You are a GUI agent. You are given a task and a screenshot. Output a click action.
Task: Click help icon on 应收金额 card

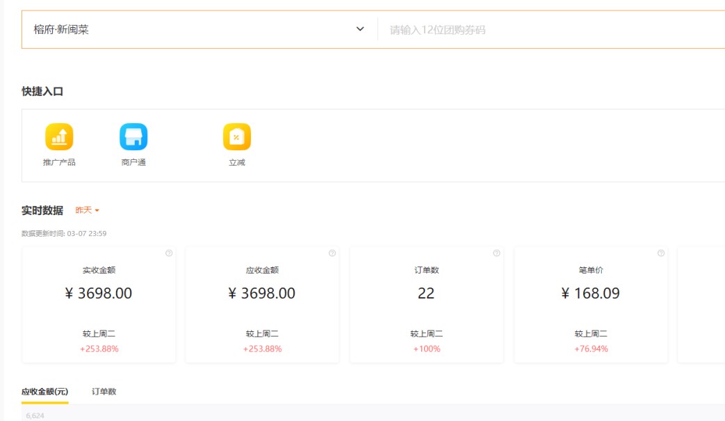pos(332,253)
